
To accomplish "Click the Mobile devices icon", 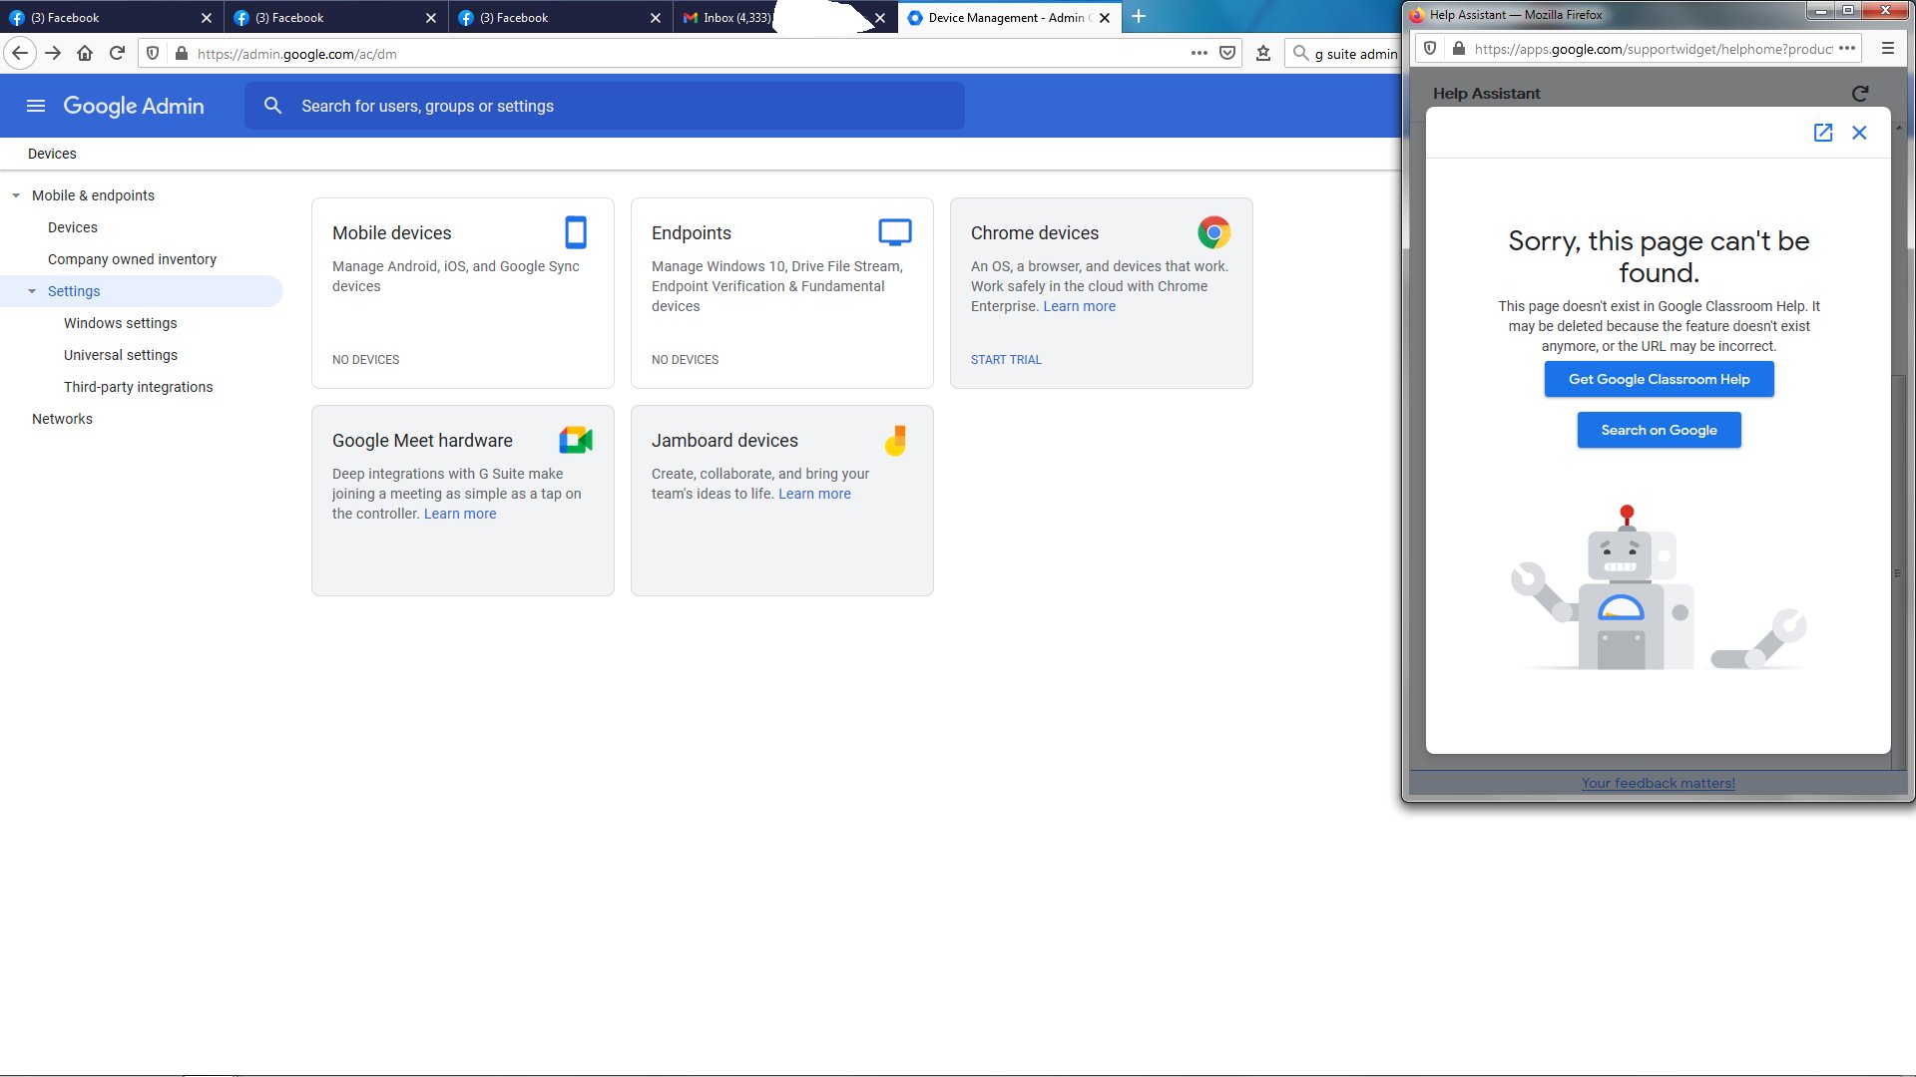I will pyautogui.click(x=575, y=232).
